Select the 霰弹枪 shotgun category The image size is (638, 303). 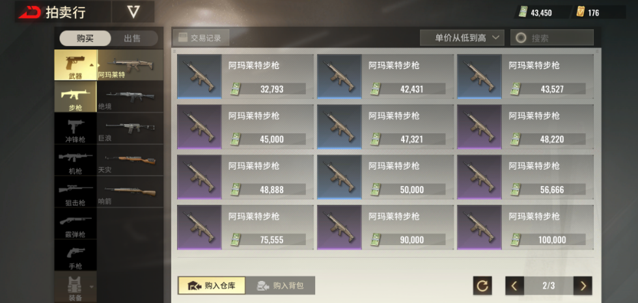[76, 224]
